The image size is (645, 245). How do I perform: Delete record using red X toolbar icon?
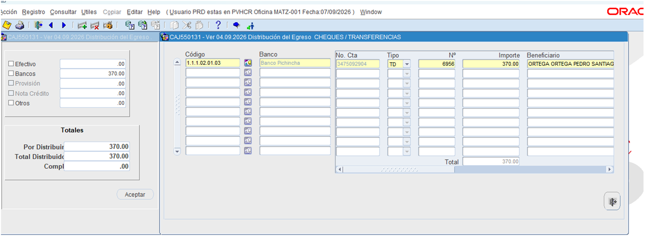pyautogui.click(x=95, y=25)
